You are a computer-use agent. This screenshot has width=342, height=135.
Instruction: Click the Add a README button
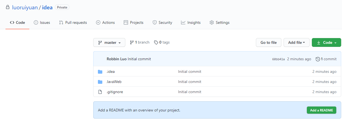coord(321,110)
